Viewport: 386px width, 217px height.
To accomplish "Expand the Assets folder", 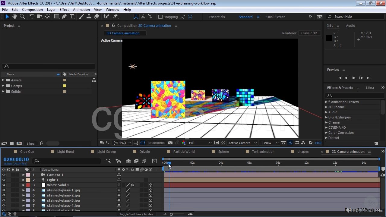I will tap(3, 80).
